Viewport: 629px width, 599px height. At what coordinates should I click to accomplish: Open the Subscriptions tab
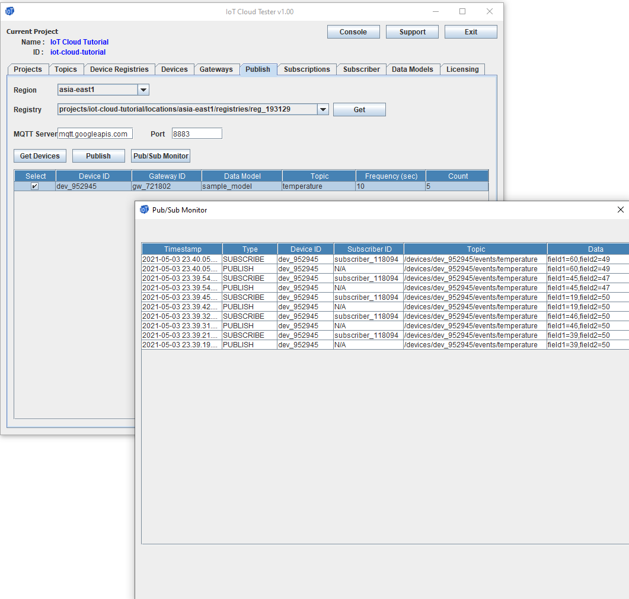point(307,69)
